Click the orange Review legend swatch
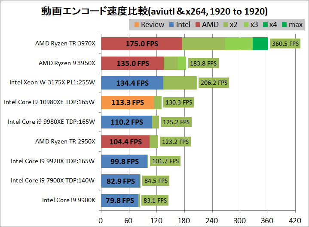Image resolution: width=309 pixels, height=227 pixels. [136, 25]
